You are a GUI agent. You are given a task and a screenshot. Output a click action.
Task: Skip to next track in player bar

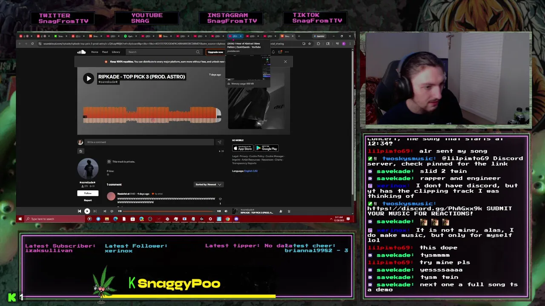click(x=95, y=211)
